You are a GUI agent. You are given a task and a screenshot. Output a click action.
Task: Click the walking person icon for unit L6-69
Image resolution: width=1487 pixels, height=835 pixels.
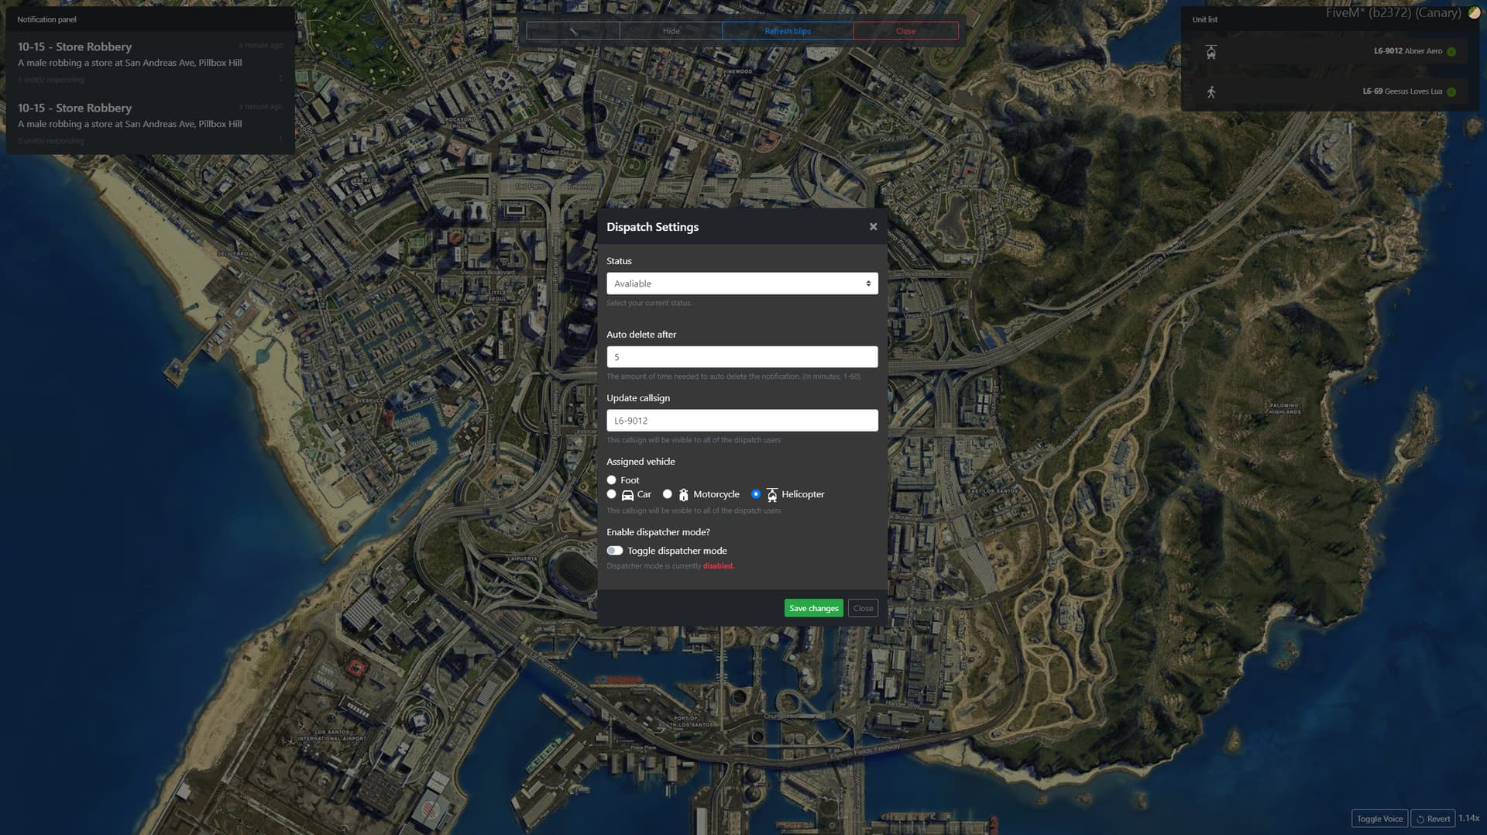point(1213,91)
